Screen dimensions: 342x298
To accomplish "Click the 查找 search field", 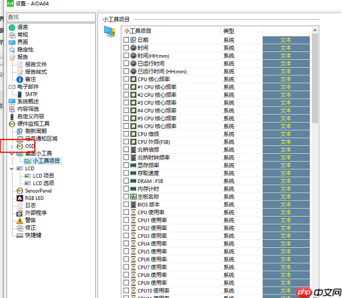I will point(51,17).
